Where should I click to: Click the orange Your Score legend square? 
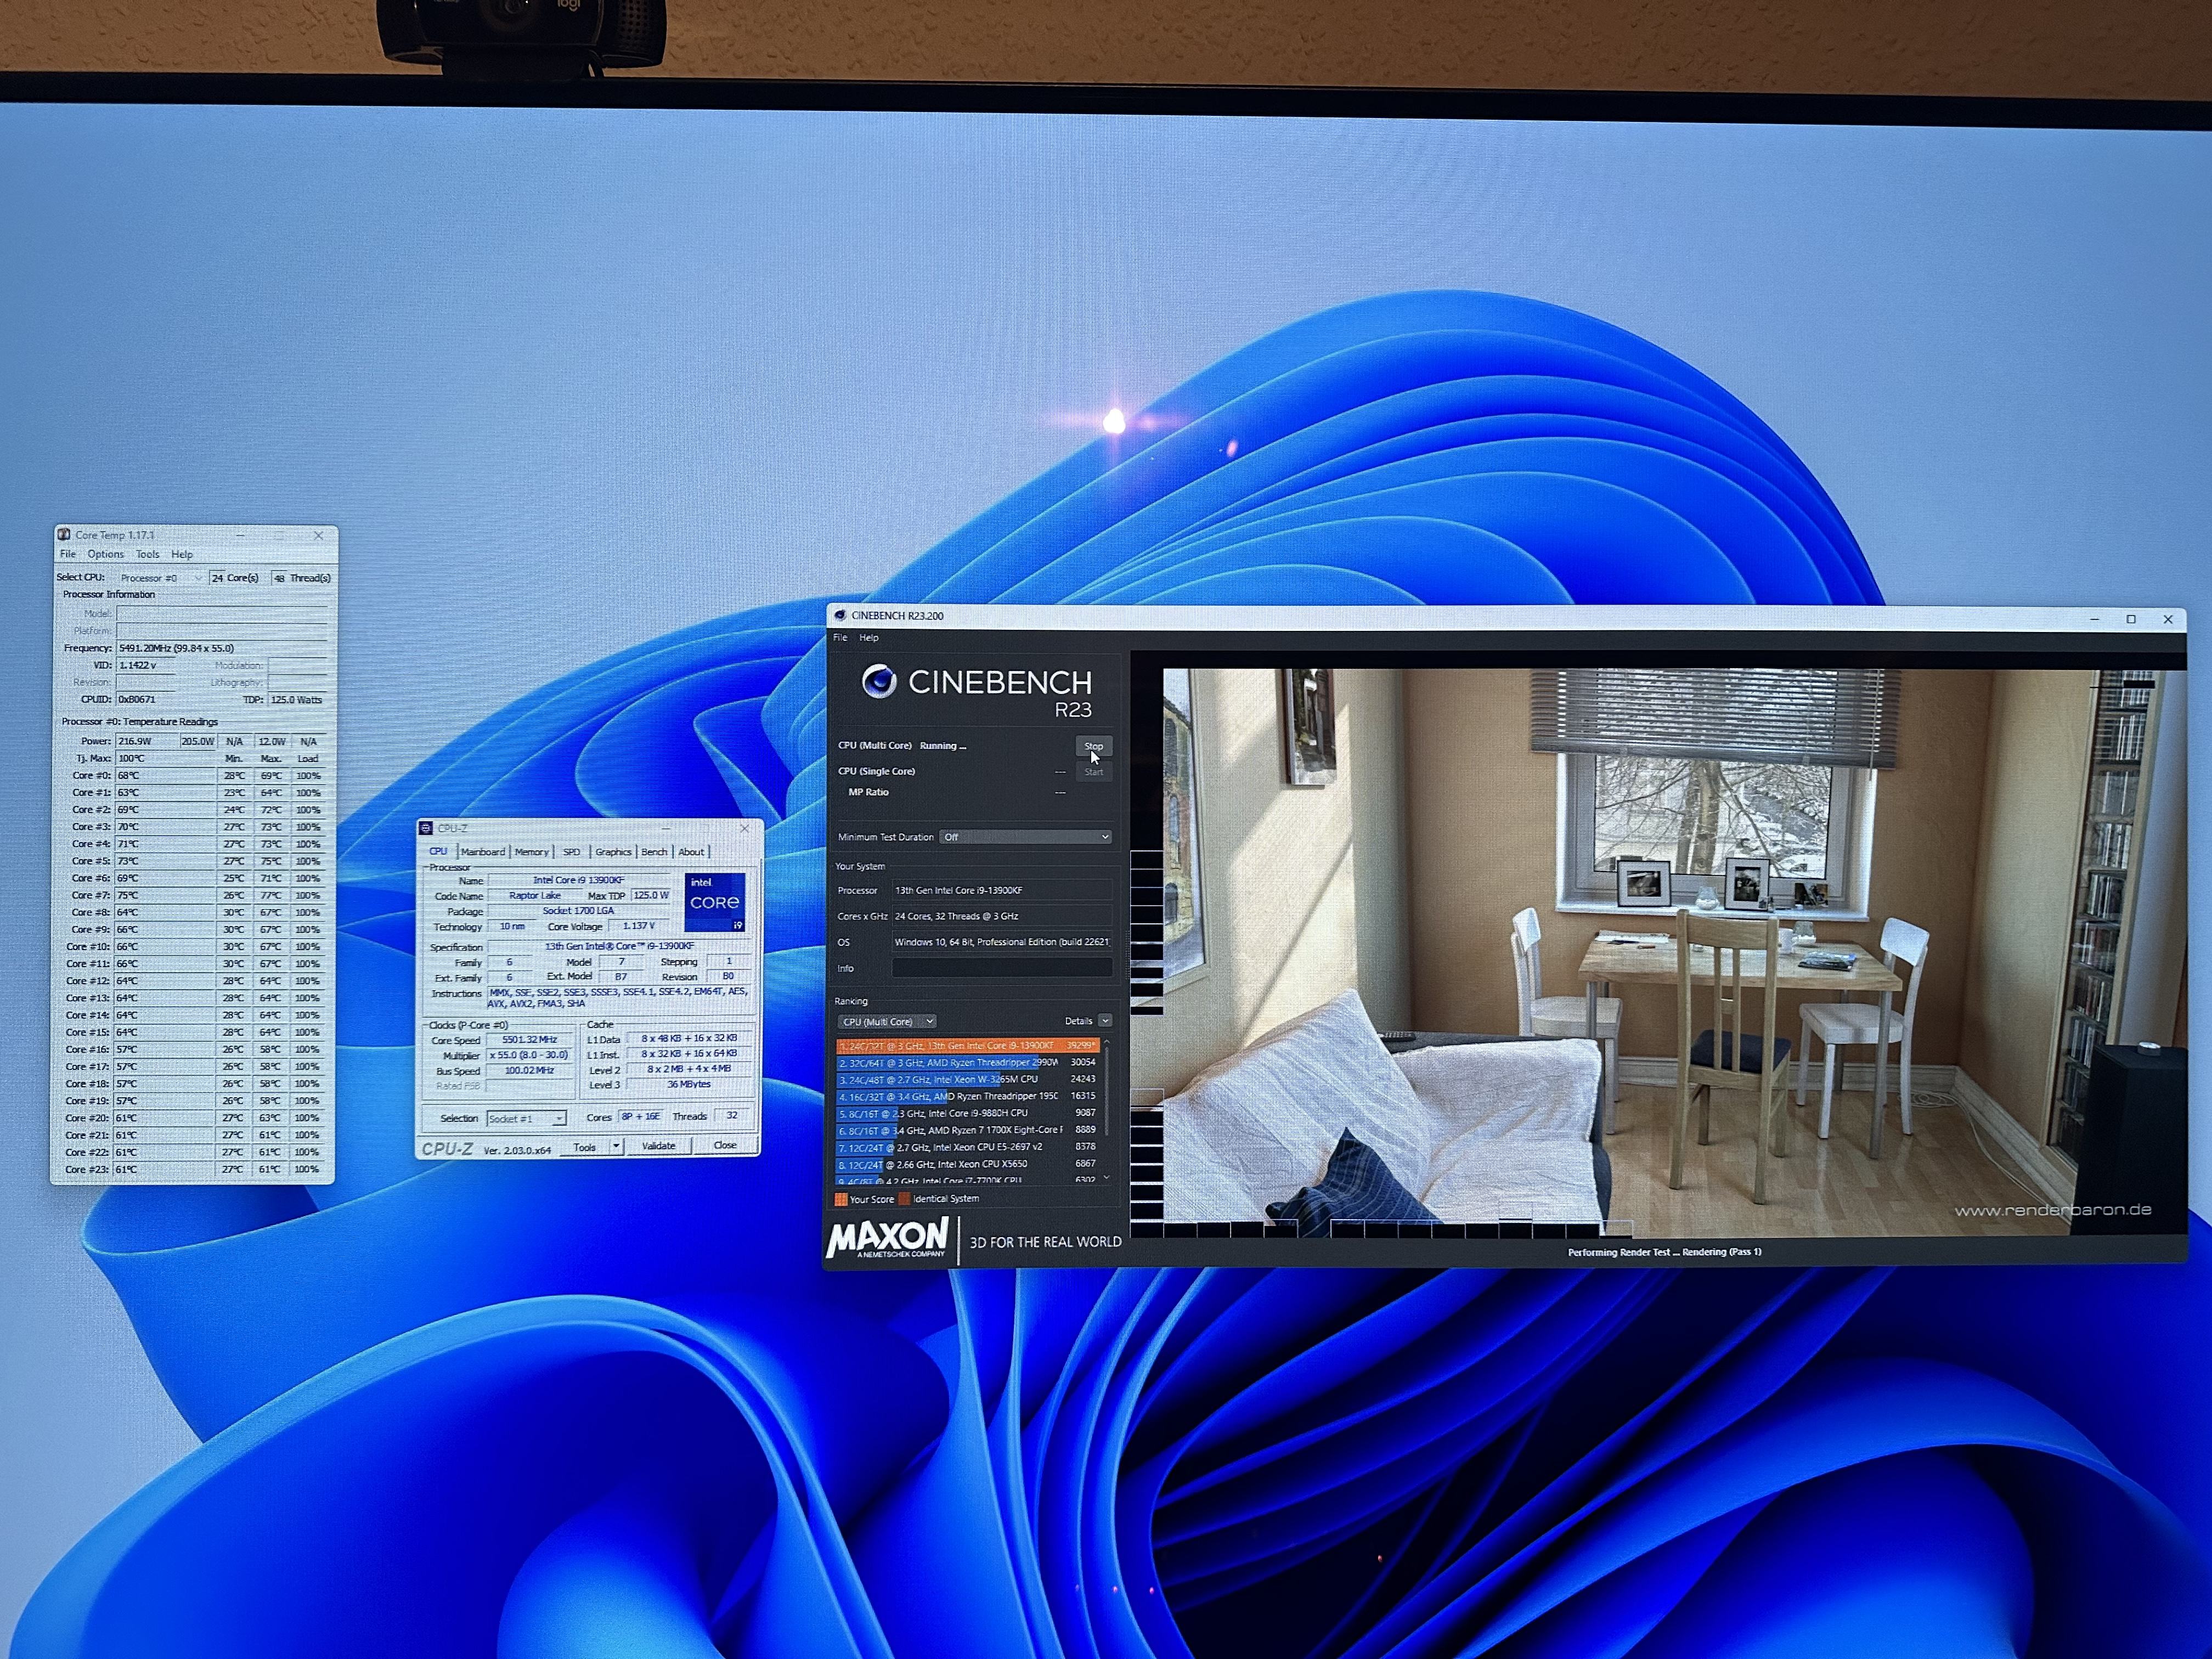pos(841,1199)
